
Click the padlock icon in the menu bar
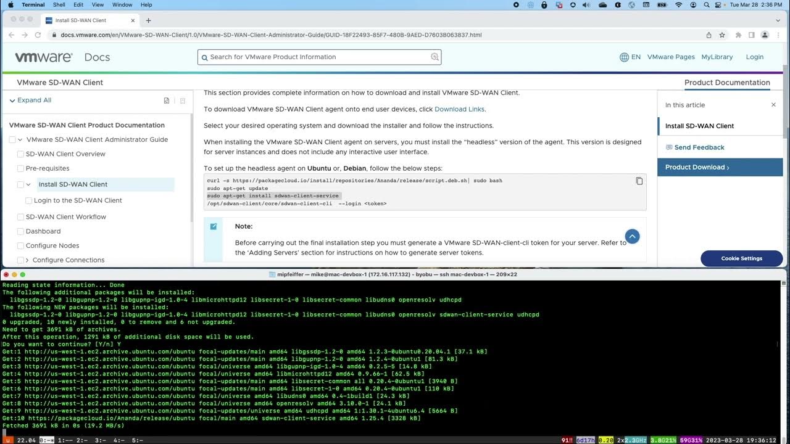pos(544,5)
